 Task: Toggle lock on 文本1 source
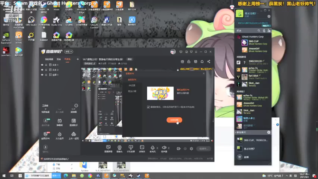46,65
